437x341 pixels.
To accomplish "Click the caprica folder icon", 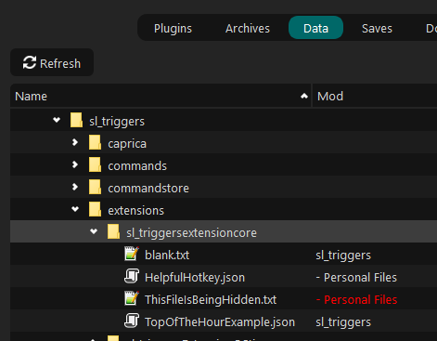I will 95,142.
